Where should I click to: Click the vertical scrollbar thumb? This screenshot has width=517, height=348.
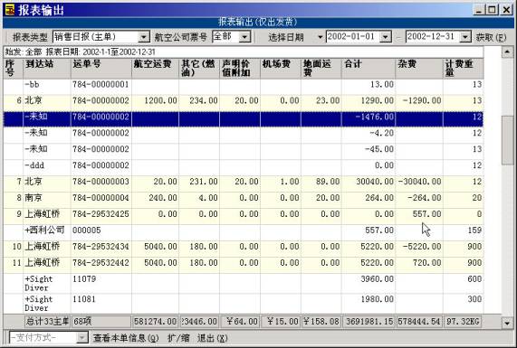click(507, 140)
